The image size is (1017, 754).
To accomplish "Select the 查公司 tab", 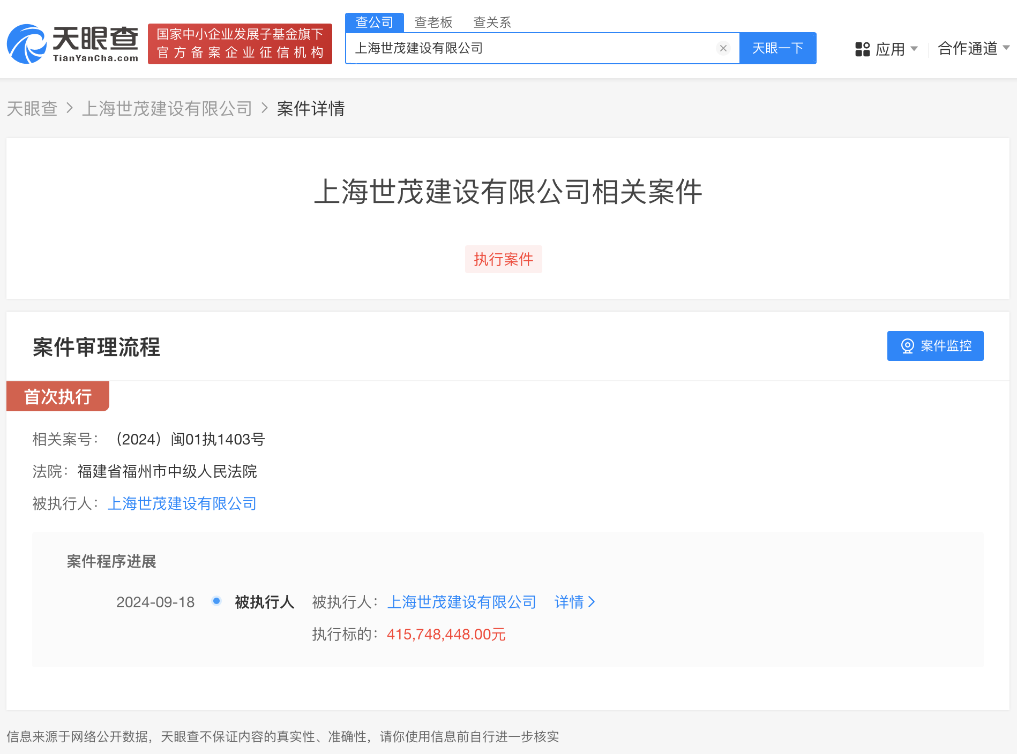I will pyautogui.click(x=375, y=22).
